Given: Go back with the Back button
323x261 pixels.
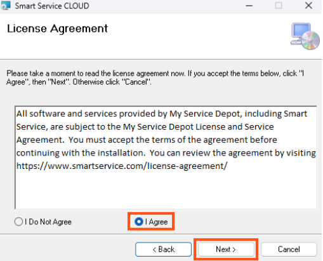Looking at the screenshot, I should [163, 250].
